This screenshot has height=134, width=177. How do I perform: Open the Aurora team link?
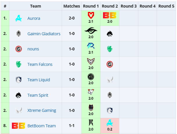point(34,18)
